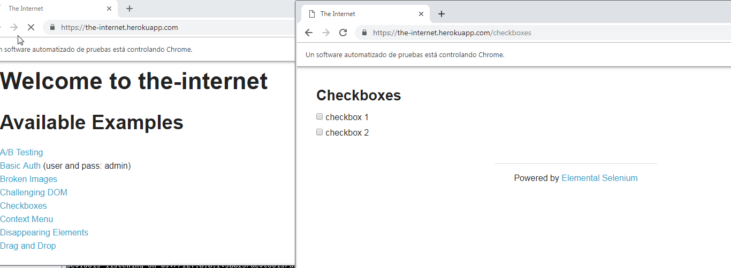Click back arrow in right Chrome window
Image resolution: width=731 pixels, height=268 pixels.
point(309,33)
